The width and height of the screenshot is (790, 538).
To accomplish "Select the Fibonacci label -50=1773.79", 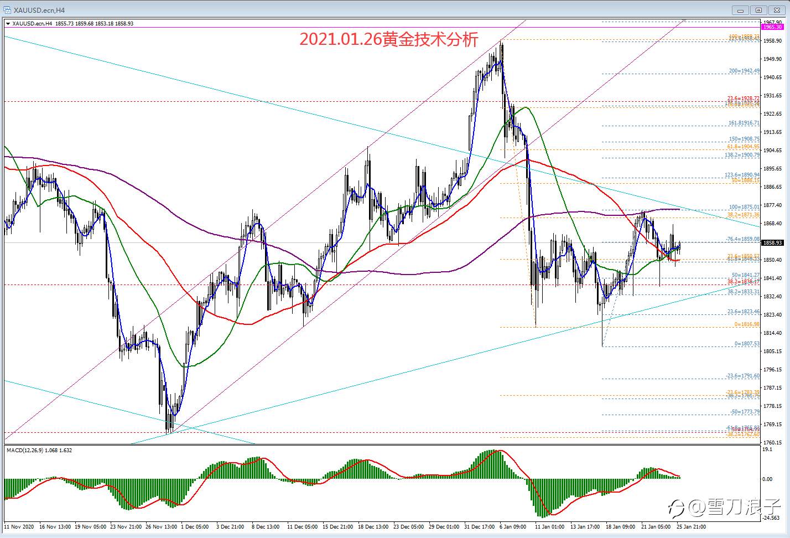I will click(745, 412).
